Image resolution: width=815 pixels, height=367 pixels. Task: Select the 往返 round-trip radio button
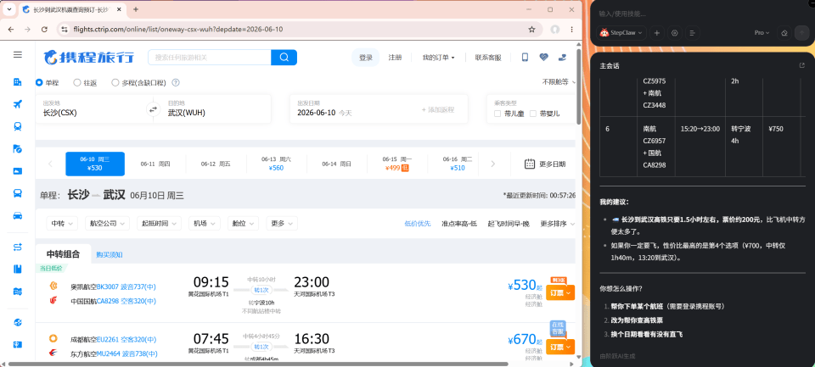77,82
